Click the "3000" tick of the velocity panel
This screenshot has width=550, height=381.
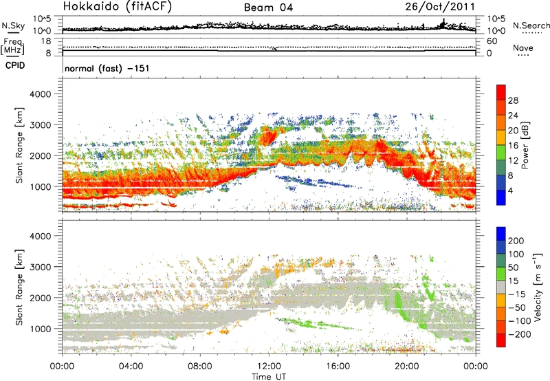pos(41,267)
